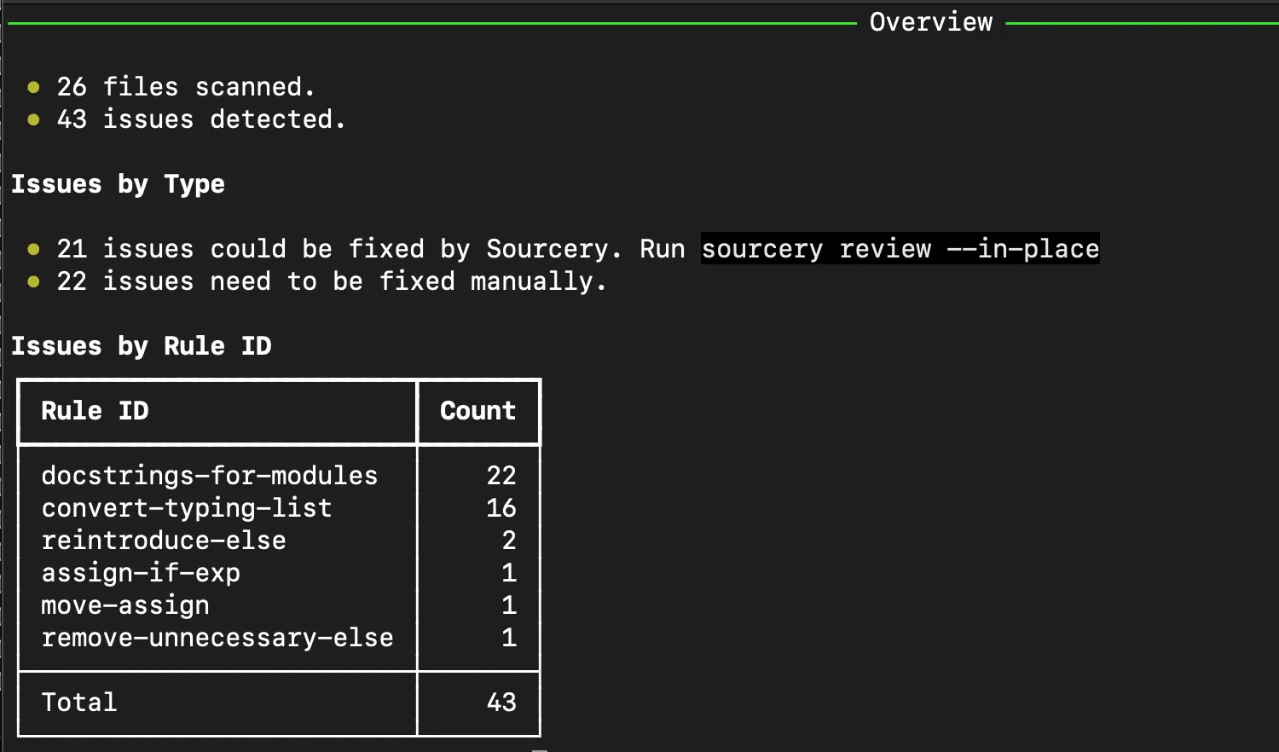This screenshot has width=1279, height=752.
Task: Click the yellow bullet beside '21 issues could be fixed'
Action: pos(33,249)
